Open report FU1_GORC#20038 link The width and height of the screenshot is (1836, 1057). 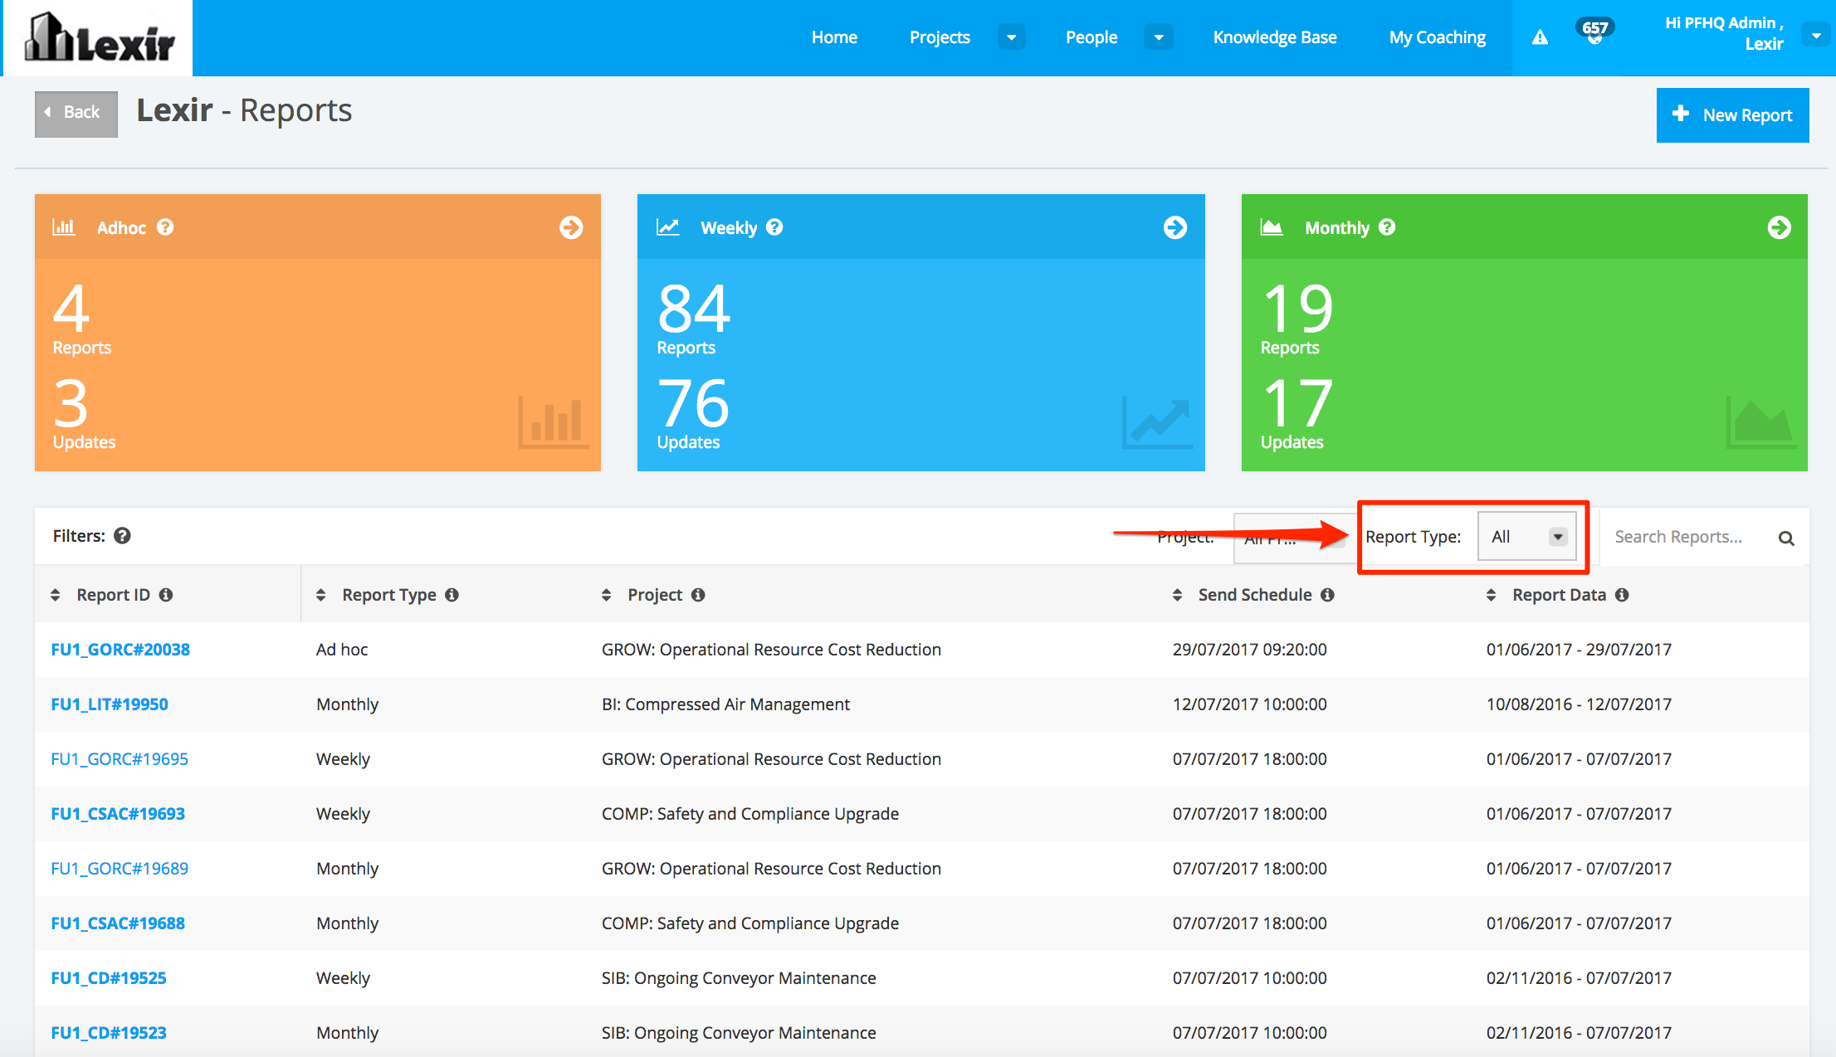120,650
